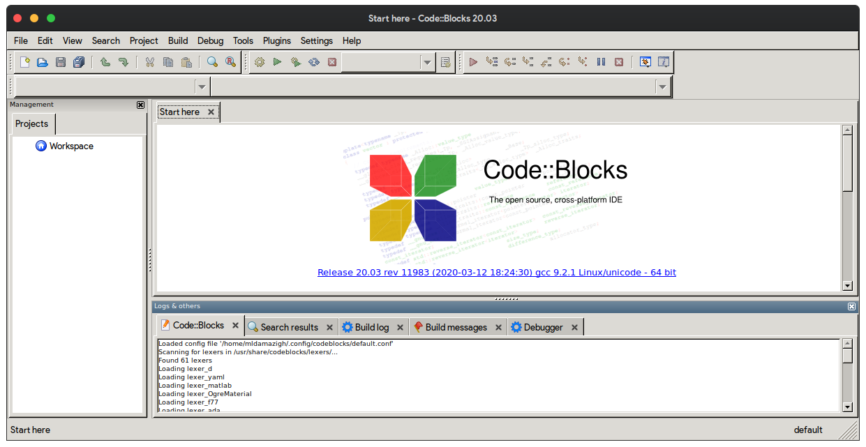866x447 pixels.
Task: Click the Release 20.03 version link
Action: pyautogui.click(x=498, y=272)
